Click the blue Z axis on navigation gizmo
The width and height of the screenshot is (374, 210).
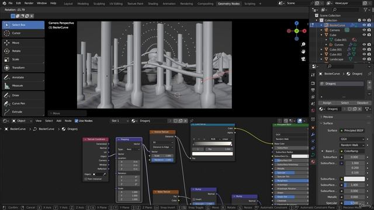click(296, 23)
